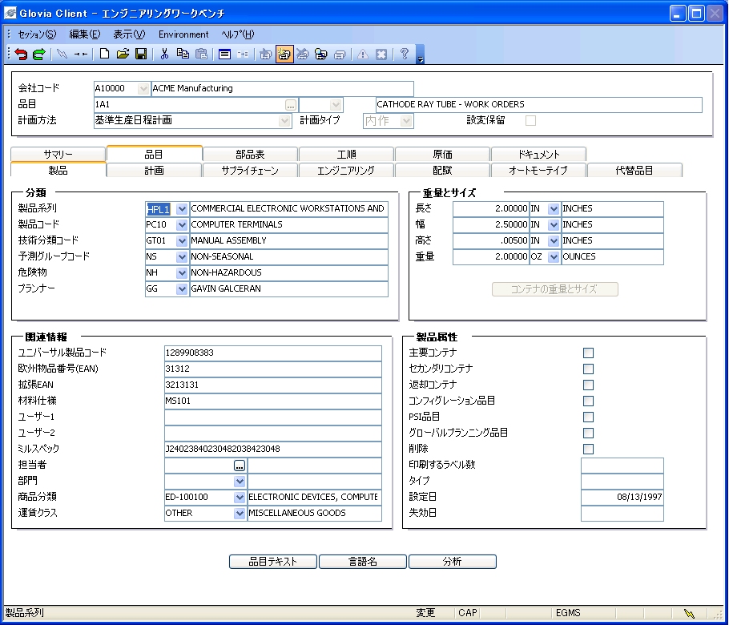Click the ユーザー1 input field

pos(272,417)
